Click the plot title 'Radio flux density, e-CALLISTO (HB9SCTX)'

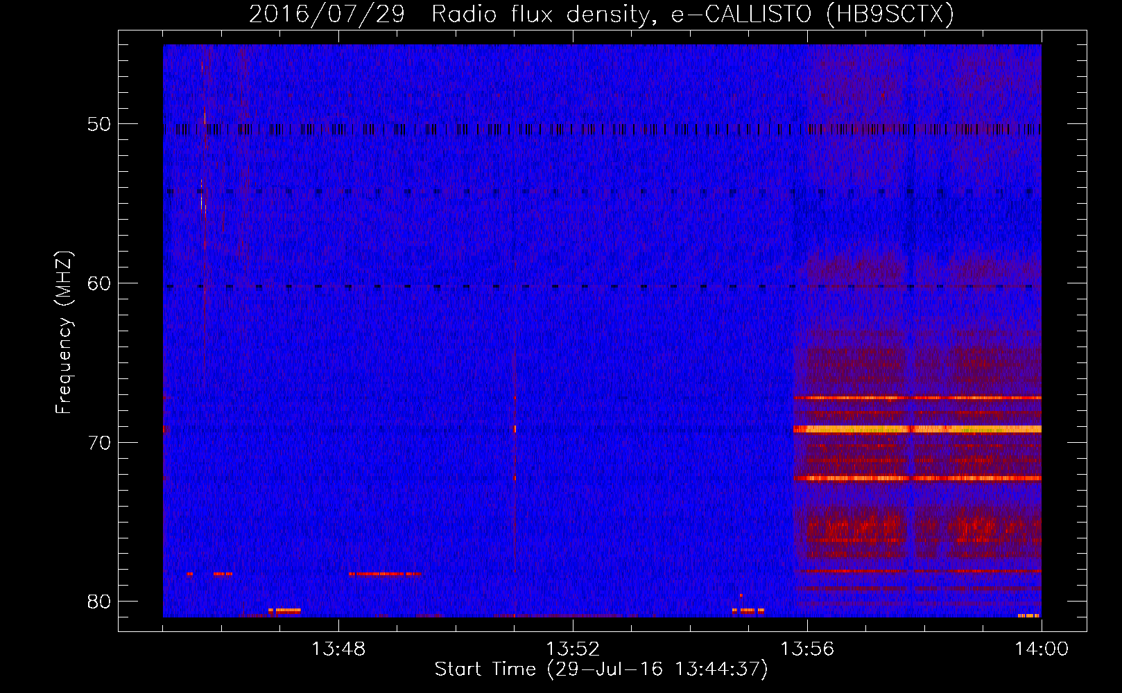click(x=693, y=15)
